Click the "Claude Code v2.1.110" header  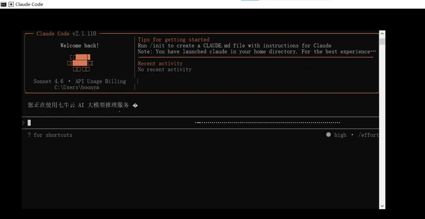(x=67, y=33)
